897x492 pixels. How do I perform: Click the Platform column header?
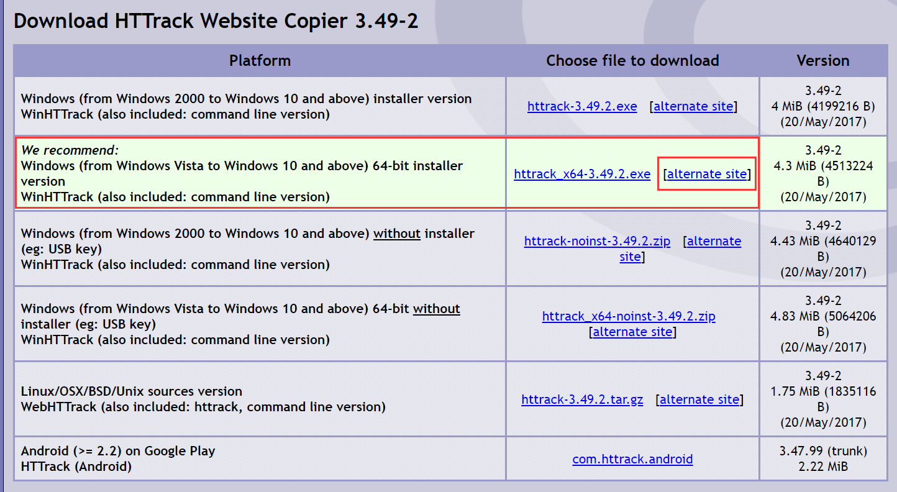(260, 60)
